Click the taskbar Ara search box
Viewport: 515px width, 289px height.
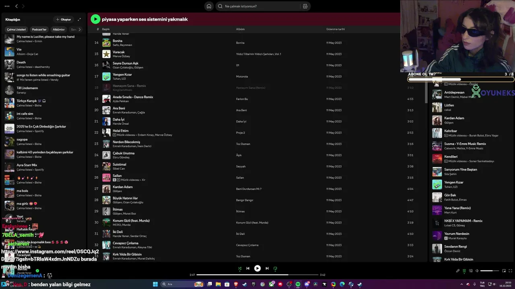(182, 284)
